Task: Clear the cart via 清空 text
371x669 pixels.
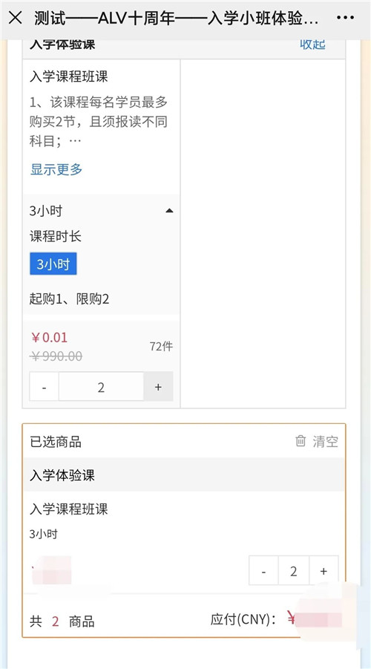Action: (326, 442)
